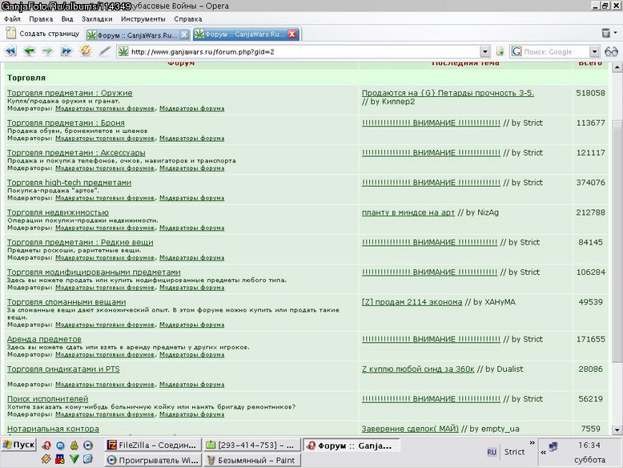Expand the small arrow beside the trash can
The image size is (623, 468).
click(616, 33)
